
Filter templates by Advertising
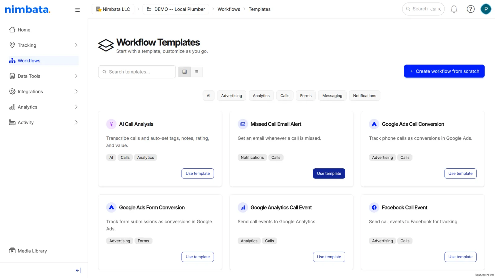(x=231, y=96)
